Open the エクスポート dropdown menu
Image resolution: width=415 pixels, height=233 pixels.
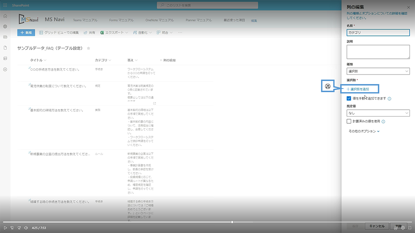[x=114, y=32]
